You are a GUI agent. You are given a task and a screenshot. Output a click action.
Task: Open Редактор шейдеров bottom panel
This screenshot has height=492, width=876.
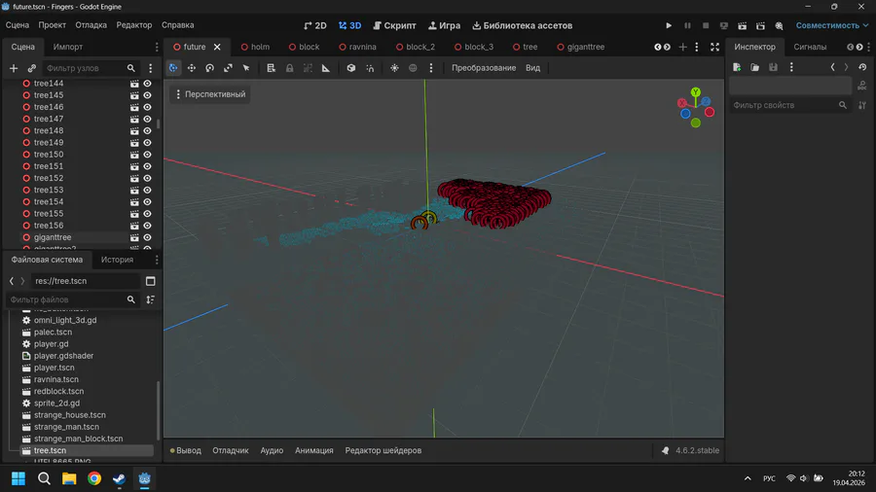pos(383,451)
